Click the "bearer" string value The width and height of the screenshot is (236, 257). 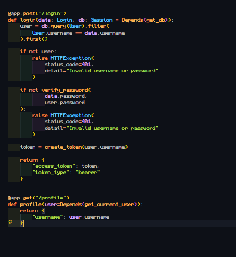88,173
